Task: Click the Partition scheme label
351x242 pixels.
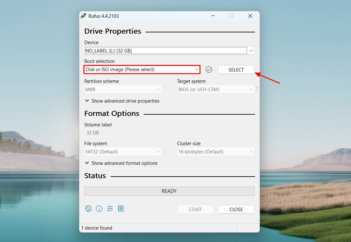Action: 102,81
